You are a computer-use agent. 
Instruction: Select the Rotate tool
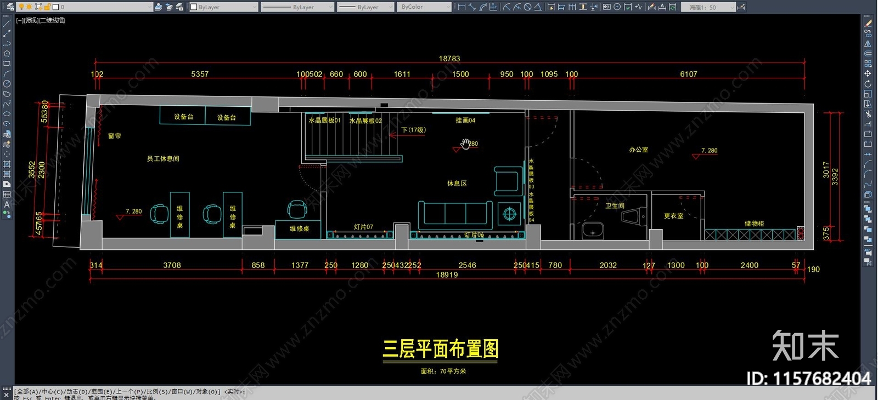click(x=868, y=84)
